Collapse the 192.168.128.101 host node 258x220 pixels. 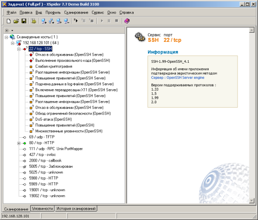[x=13, y=43]
